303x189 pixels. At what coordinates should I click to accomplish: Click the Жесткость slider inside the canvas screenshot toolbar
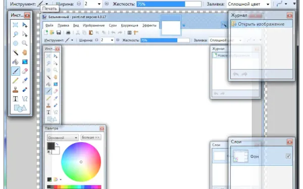(x=165, y=40)
